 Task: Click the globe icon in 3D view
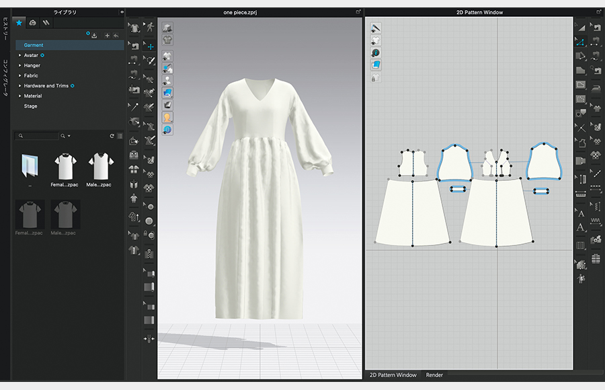167,129
